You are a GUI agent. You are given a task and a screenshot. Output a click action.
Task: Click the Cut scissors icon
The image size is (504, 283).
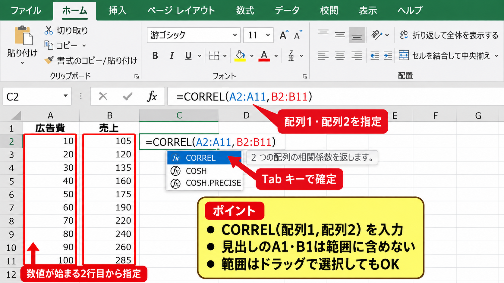(x=49, y=30)
